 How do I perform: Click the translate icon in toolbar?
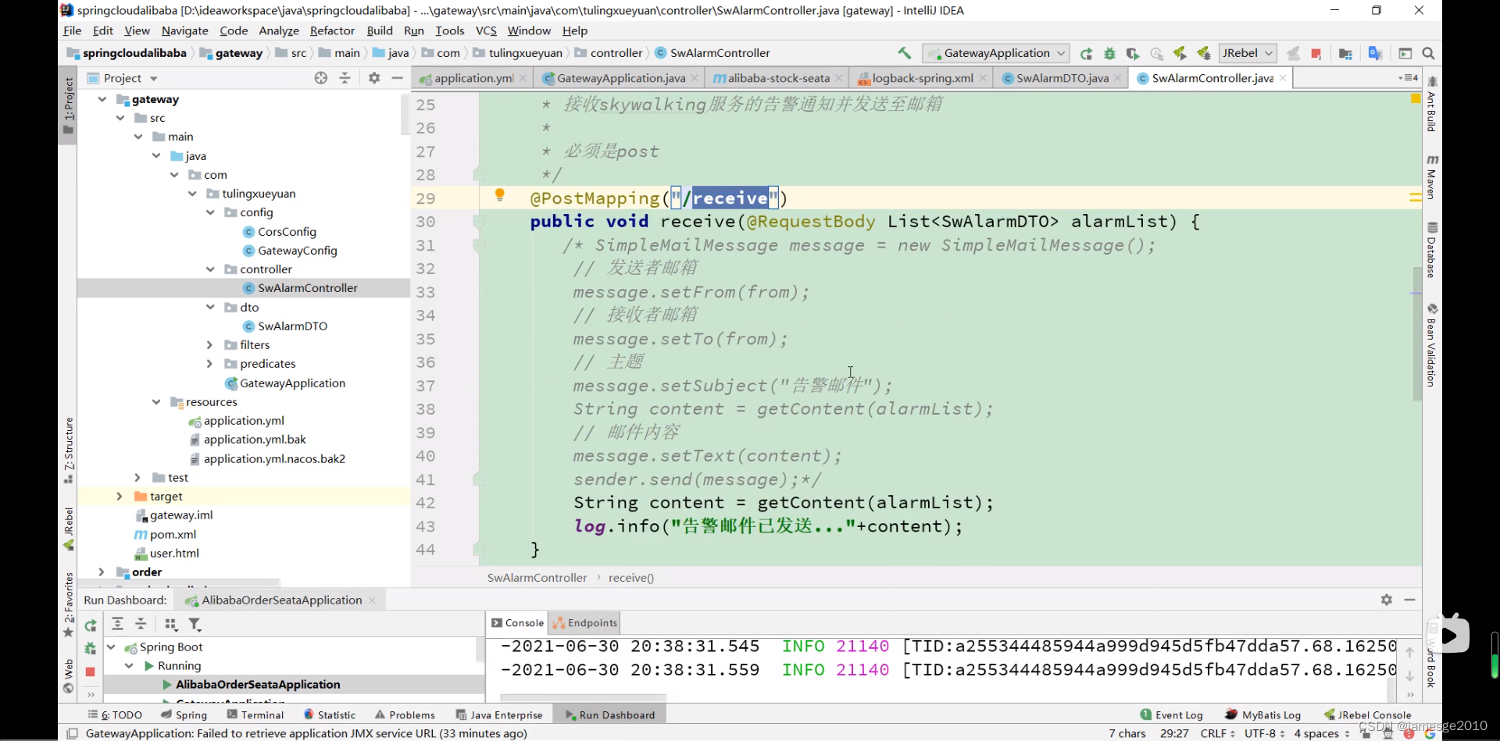coord(1376,53)
